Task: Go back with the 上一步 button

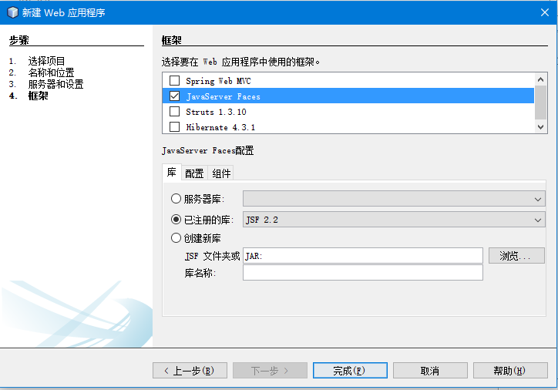Action: click(190, 371)
